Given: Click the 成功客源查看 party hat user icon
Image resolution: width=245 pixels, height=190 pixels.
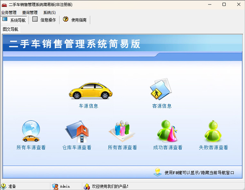Looking at the screenshot, I should 167,131.
